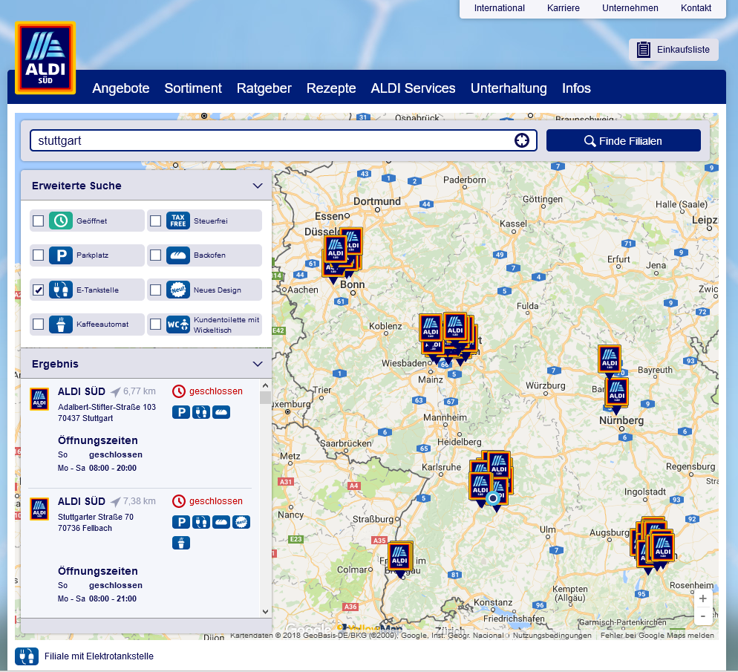The height and width of the screenshot is (672, 738).
Task: Zoom out the map with minus button
Action: (702, 616)
